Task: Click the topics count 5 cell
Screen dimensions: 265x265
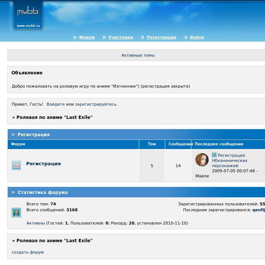Action: coord(152,166)
